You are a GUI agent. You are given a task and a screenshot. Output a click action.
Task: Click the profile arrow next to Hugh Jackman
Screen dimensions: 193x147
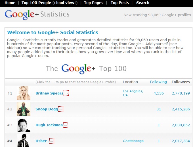pyautogui.click(x=66, y=125)
